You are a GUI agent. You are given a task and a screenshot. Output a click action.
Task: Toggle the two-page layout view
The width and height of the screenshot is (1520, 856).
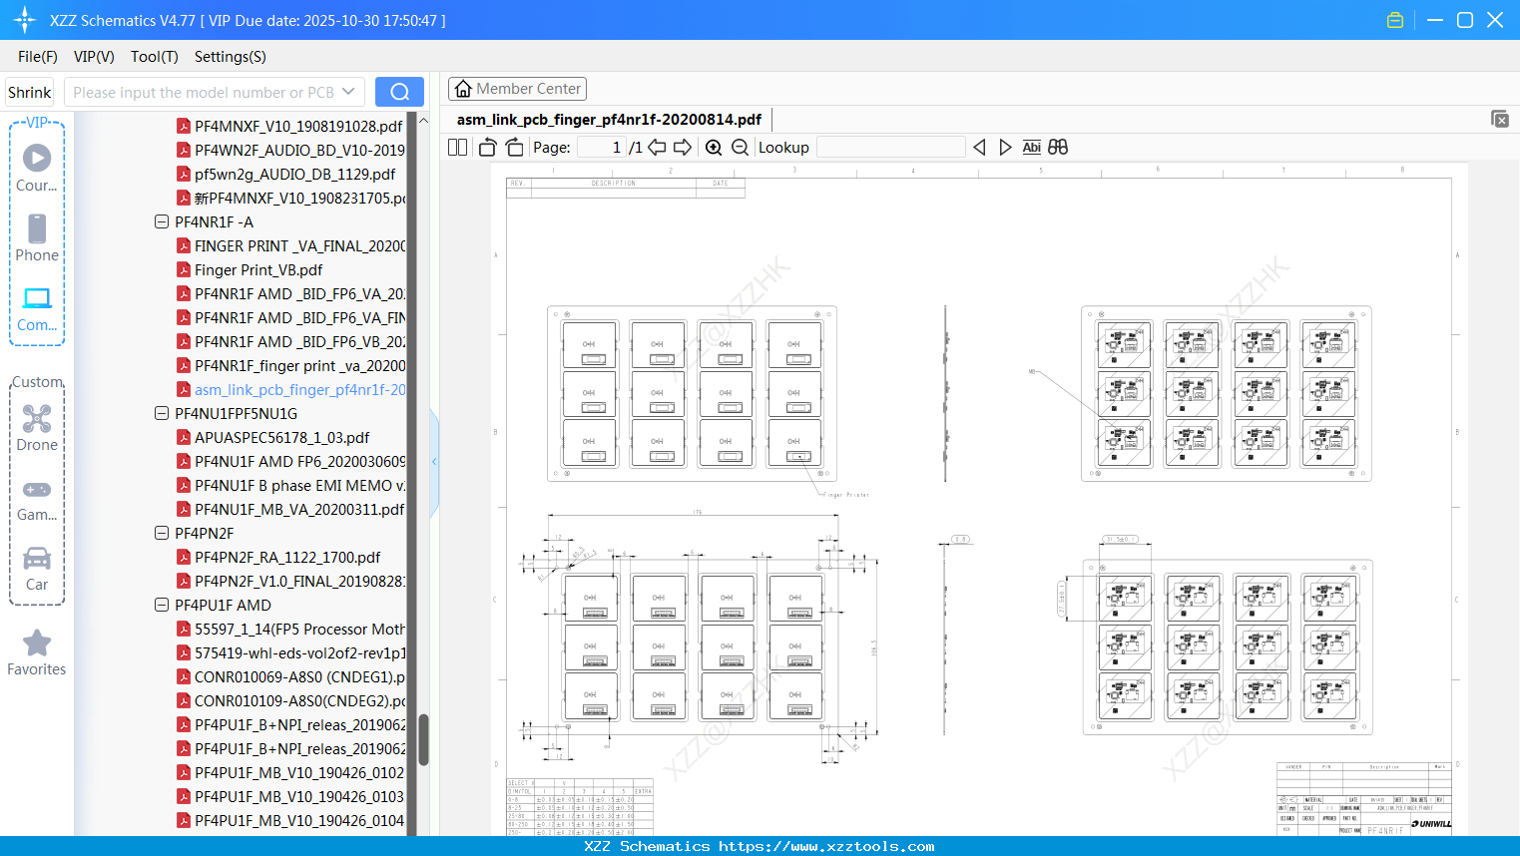pos(458,148)
